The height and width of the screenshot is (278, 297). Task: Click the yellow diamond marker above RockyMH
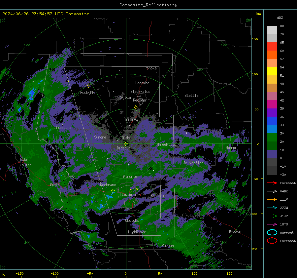88,86
